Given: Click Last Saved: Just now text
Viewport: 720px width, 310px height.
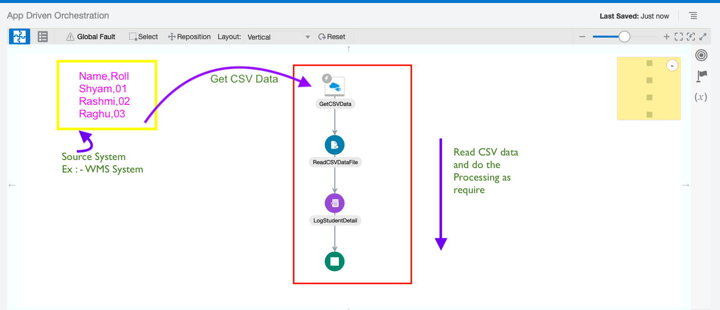Looking at the screenshot, I should 635,16.
